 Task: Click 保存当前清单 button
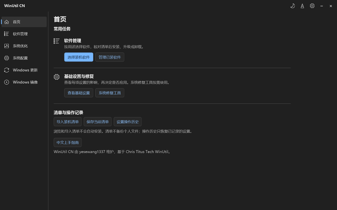point(98,122)
